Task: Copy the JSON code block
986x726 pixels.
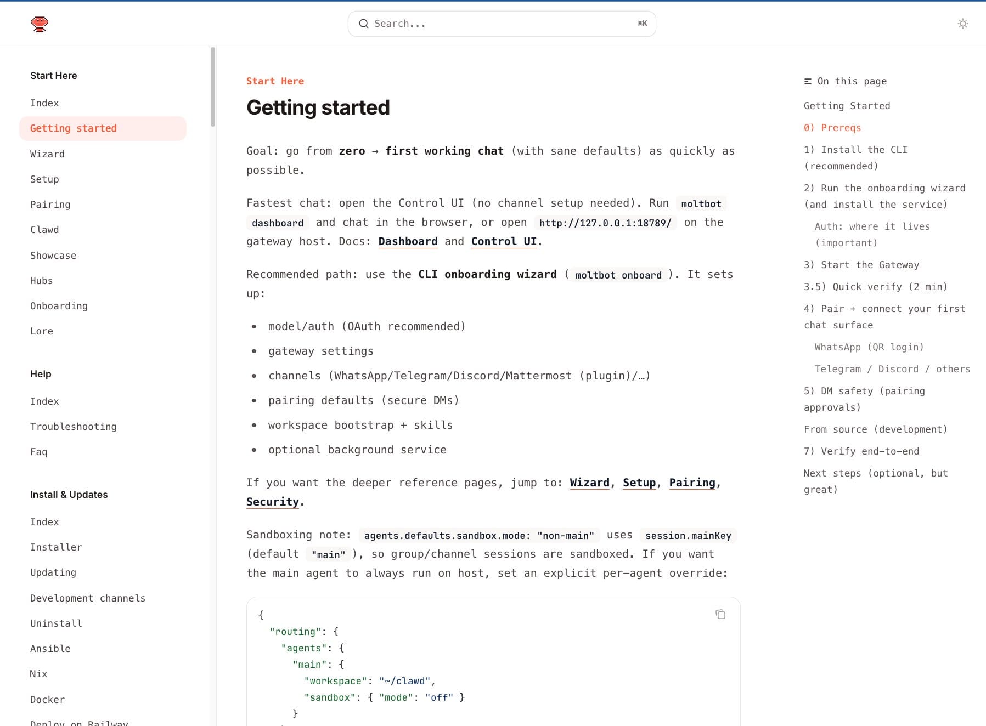Action: click(x=720, y=614)
